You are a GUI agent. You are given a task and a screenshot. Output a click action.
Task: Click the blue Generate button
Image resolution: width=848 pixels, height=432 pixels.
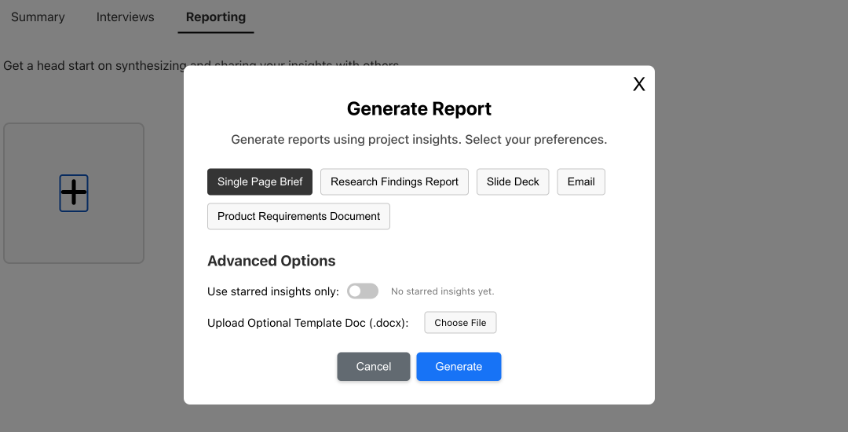[x=459, y=367]
